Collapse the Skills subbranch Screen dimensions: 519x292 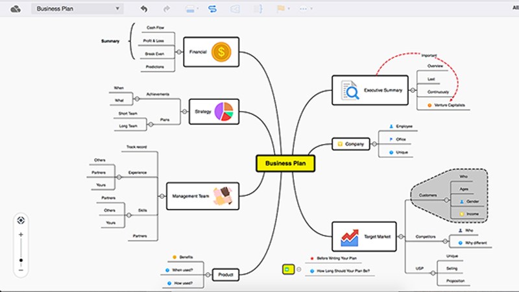[128, 215]
